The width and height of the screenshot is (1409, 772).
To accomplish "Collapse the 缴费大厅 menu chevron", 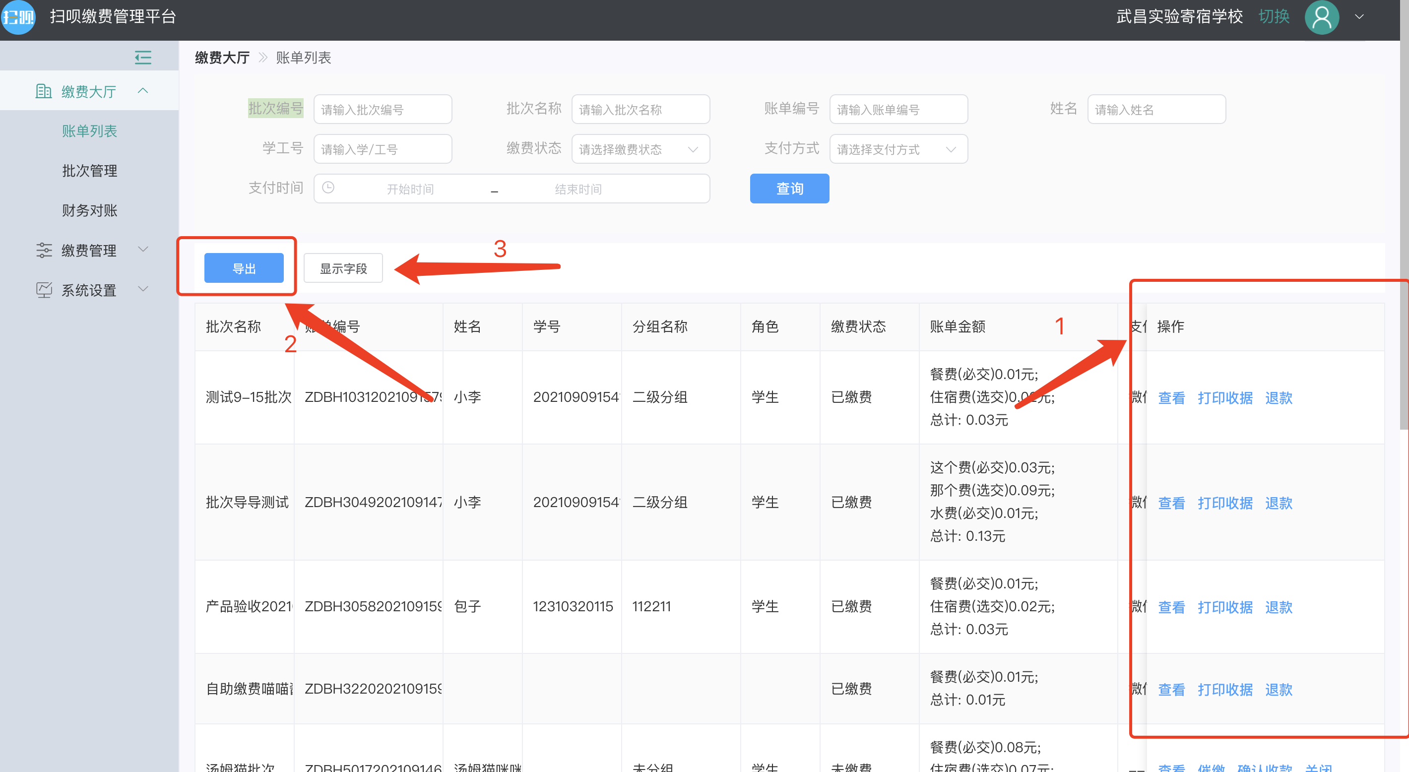I will coord(143,91).
